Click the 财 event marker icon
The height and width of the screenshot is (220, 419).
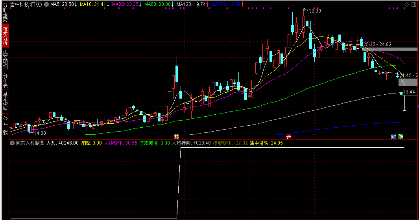393,137
